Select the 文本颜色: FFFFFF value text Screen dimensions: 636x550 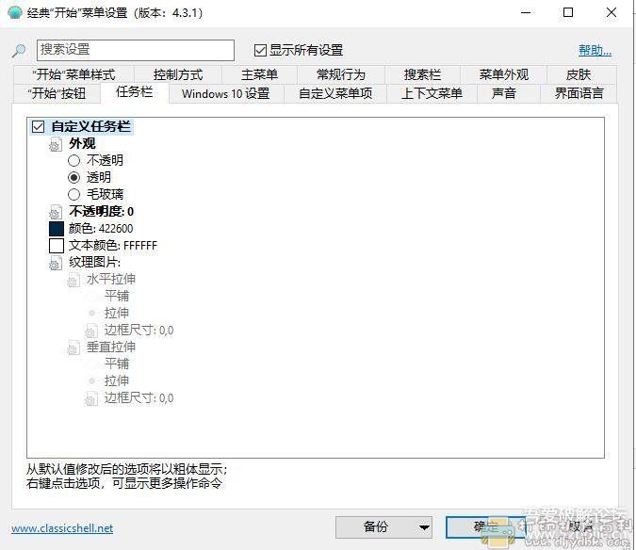click(x=113, y=246)
